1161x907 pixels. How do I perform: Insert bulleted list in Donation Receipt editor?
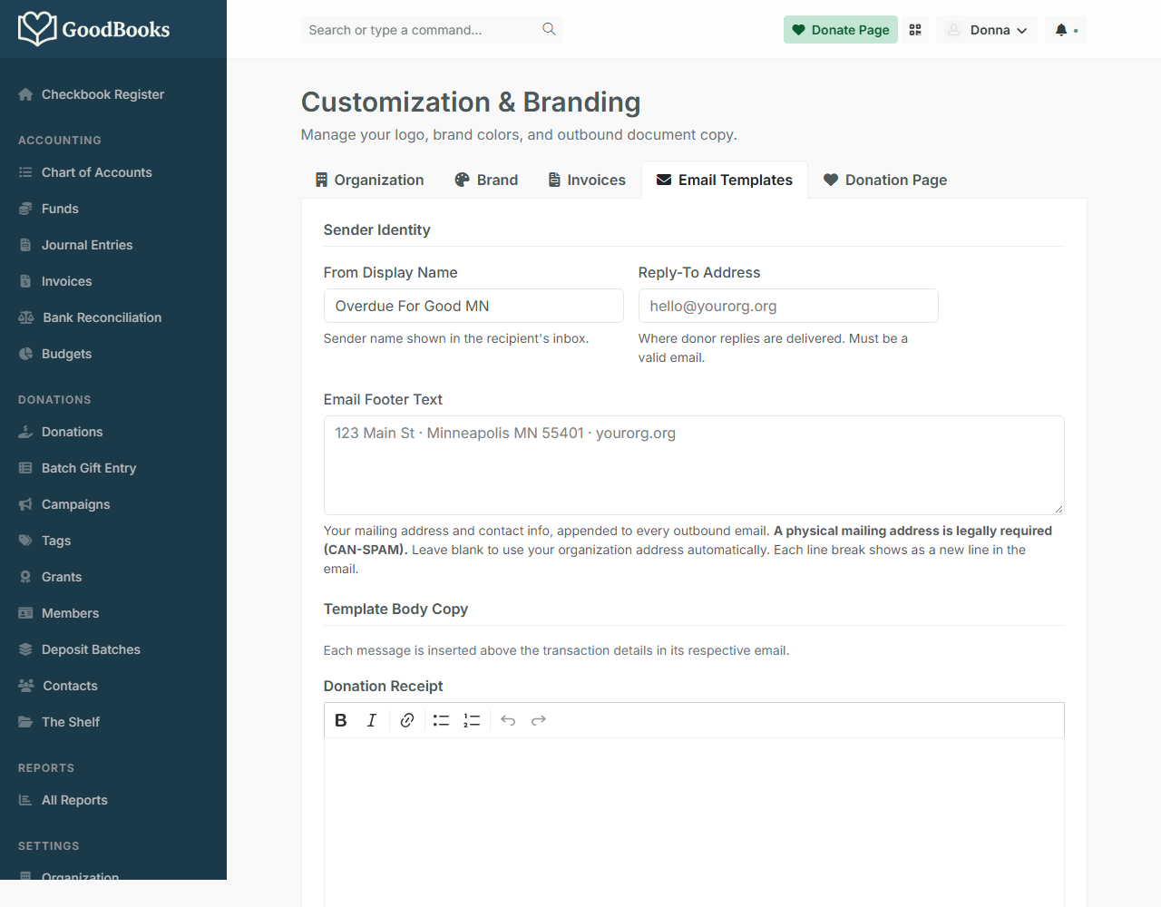click(x=441, y=720)
